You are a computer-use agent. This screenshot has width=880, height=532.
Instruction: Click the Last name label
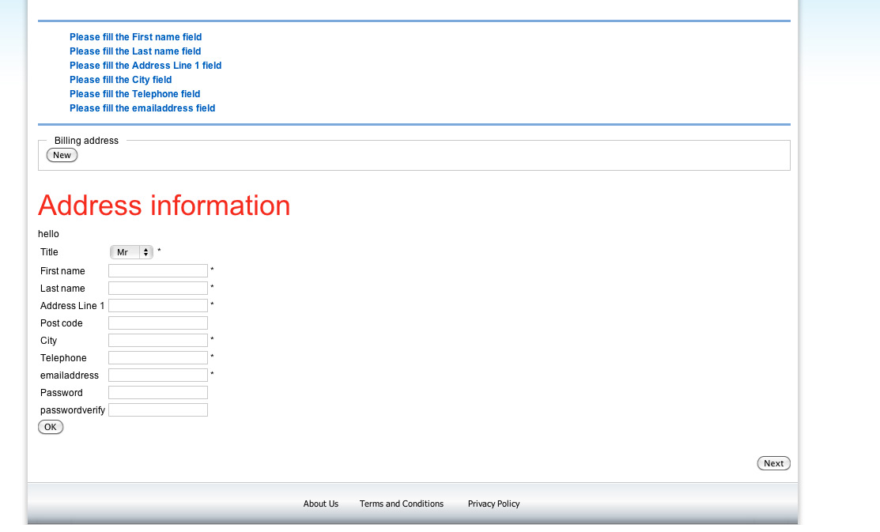pos(63,288)
